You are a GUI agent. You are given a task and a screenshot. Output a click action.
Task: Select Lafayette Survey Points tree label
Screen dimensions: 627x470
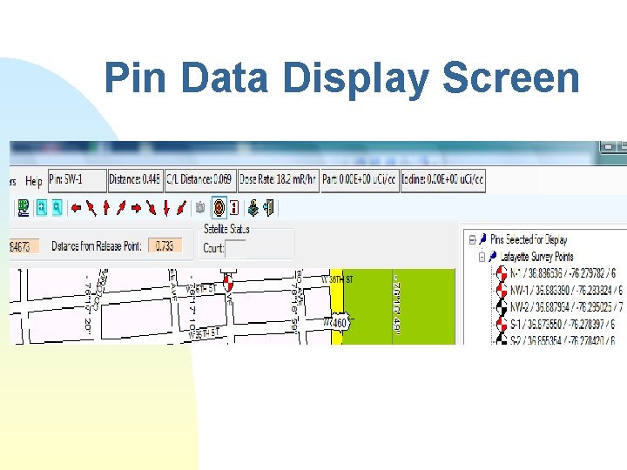point(537,257)
